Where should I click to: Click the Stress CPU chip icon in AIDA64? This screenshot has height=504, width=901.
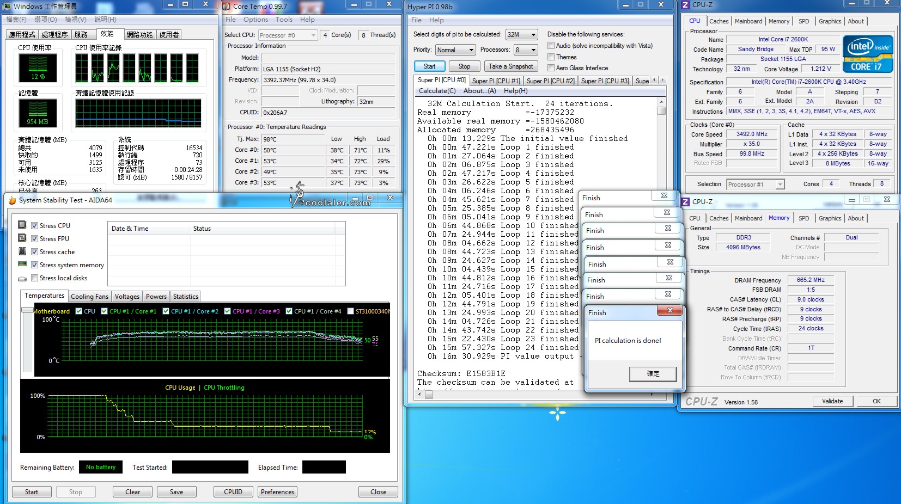click(x=22, y=225)
